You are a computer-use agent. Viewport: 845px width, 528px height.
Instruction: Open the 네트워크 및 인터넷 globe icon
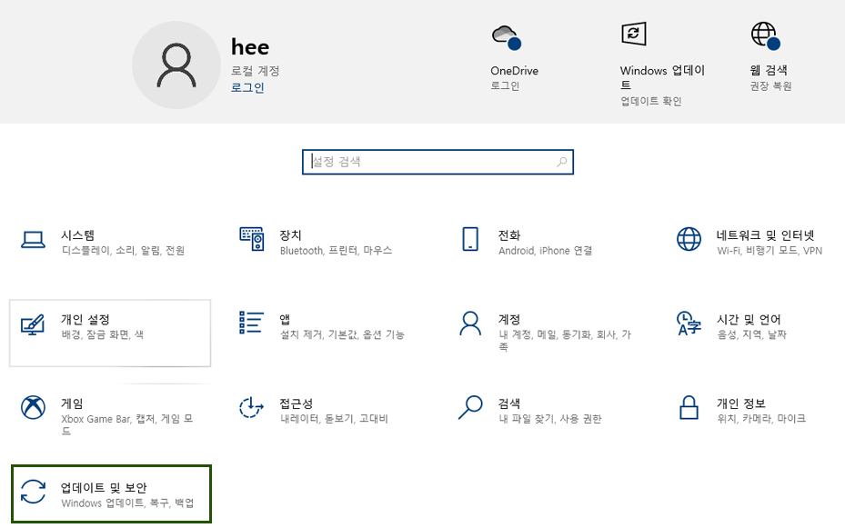coord(689,239)
